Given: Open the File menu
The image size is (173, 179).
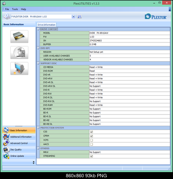Looking at the screenshot, I should (x=7, y=9).
